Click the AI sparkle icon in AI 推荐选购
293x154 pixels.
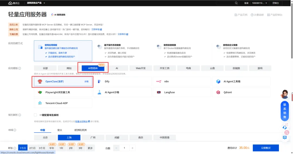coord(52,15)
